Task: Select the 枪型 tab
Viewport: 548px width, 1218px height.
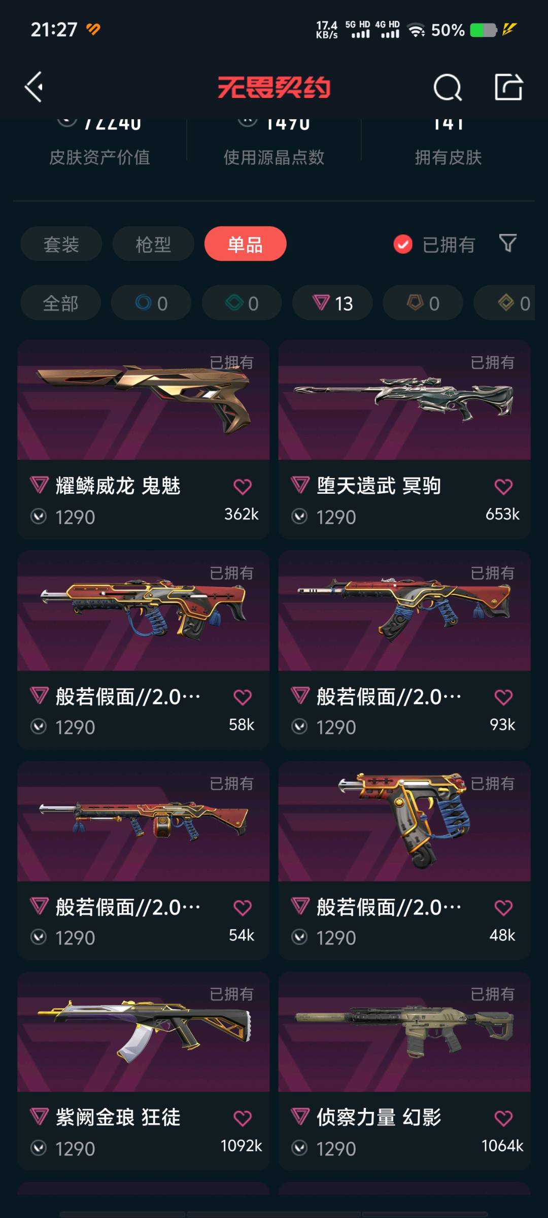Action: [x=153, y=244]
